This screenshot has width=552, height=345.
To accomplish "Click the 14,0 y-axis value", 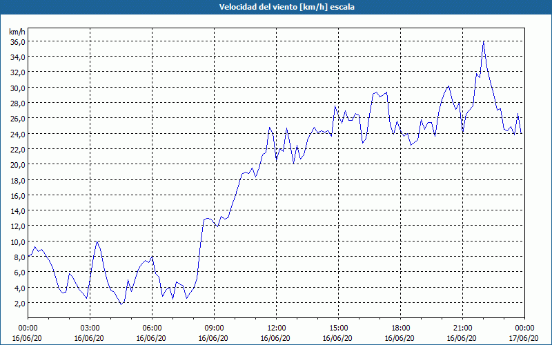I will pyautogui.click(x=18, y=211).
